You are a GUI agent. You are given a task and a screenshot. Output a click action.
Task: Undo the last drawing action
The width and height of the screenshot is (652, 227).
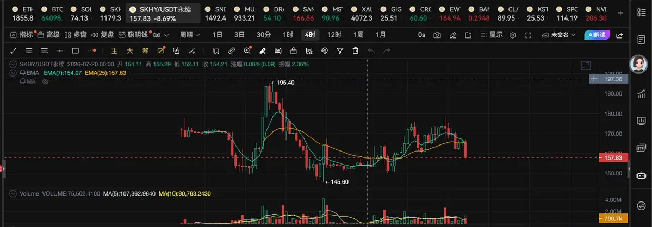pyautogui.click(x=371, y=51)
